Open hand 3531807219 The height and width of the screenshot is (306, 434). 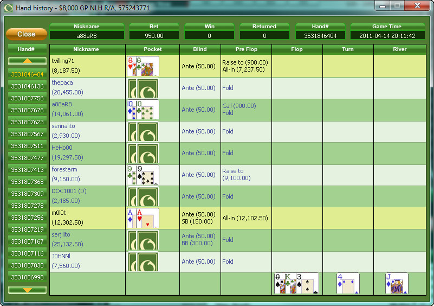pyautogui.click(x=27, y=229)
